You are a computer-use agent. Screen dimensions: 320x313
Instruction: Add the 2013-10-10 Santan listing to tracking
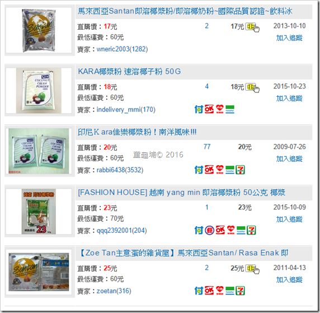[x=289, y=38]
